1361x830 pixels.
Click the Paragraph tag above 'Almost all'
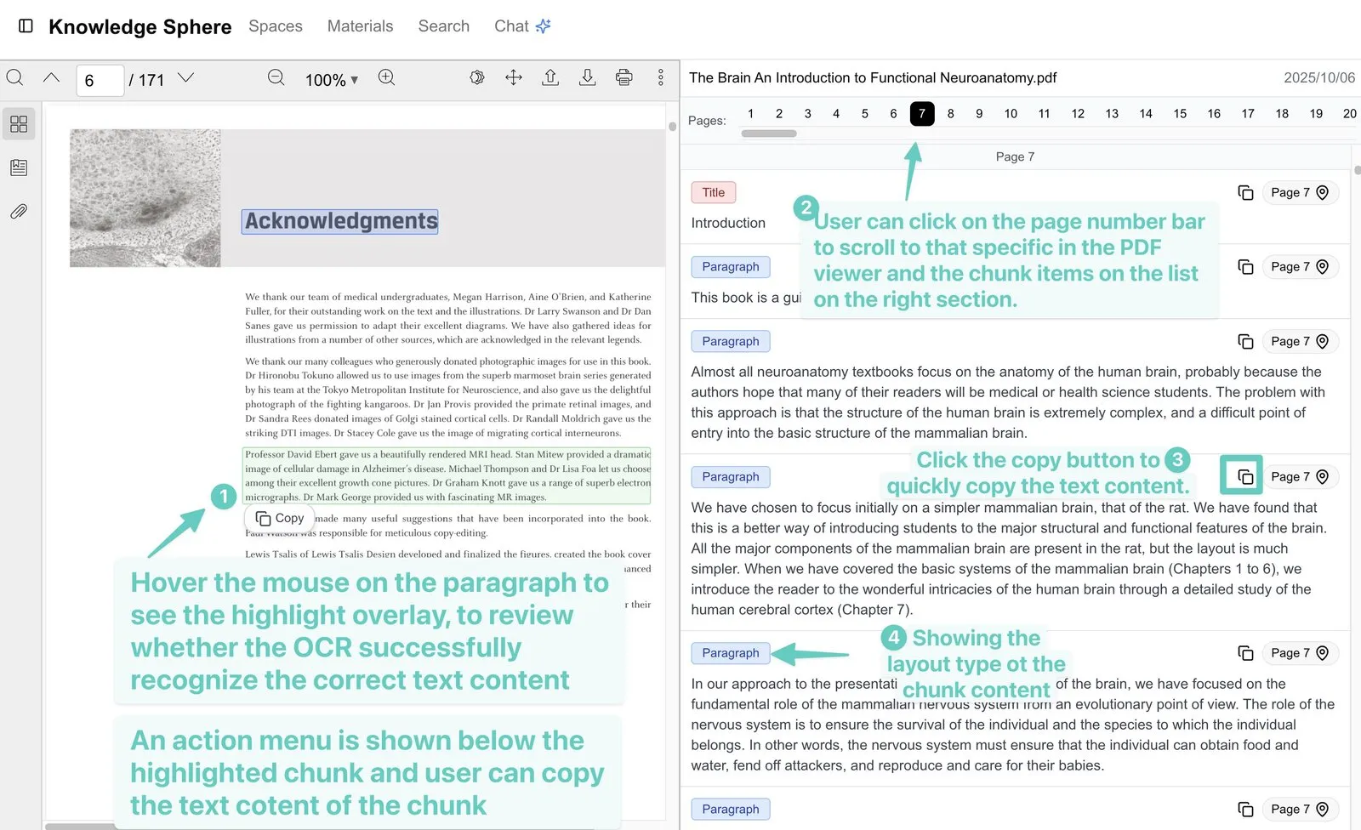(x=731, y=342)
